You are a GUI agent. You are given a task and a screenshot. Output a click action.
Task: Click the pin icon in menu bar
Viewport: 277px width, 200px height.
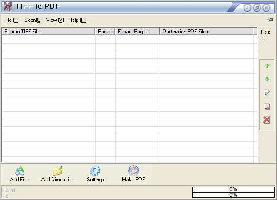(270, 20)
